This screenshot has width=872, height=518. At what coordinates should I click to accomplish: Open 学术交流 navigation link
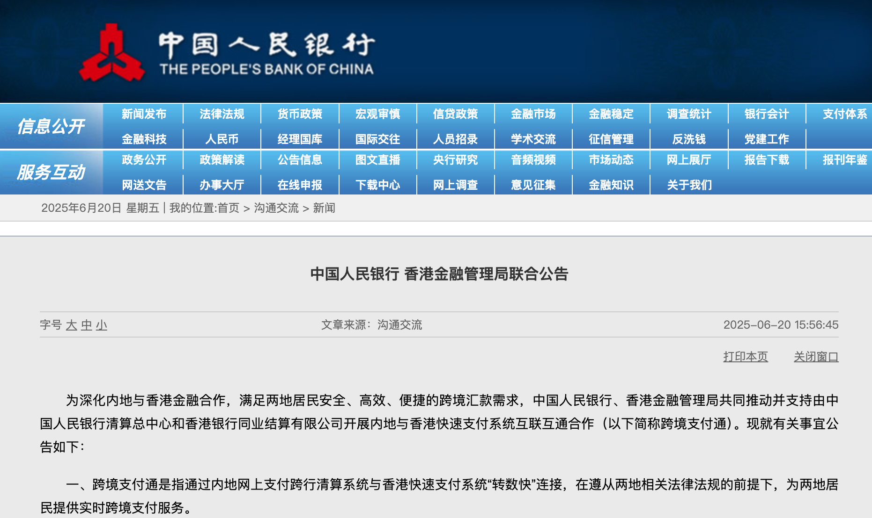coord(533,139)
